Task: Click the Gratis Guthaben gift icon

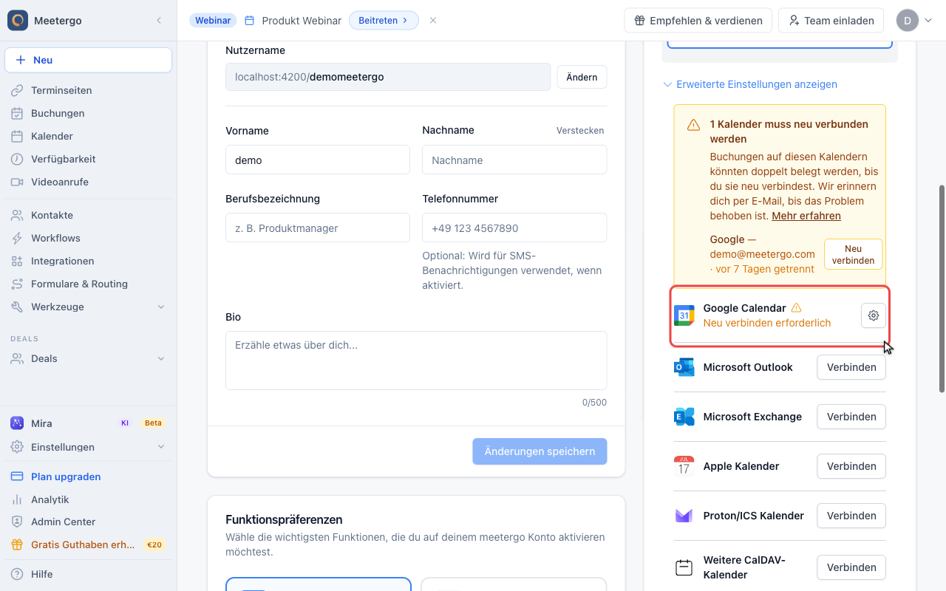Action: pyautogui.click(x=17, y=544)
